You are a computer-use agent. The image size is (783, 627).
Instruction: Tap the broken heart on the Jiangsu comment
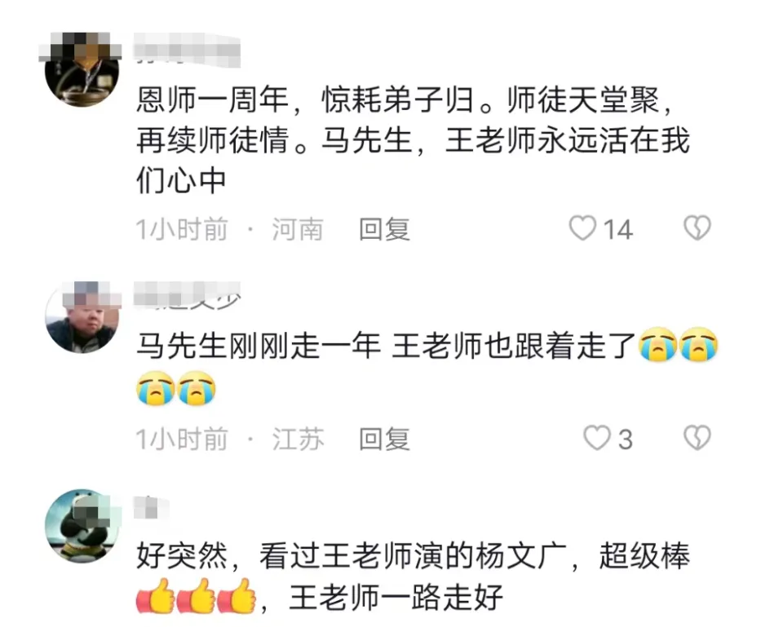(697, 438)
